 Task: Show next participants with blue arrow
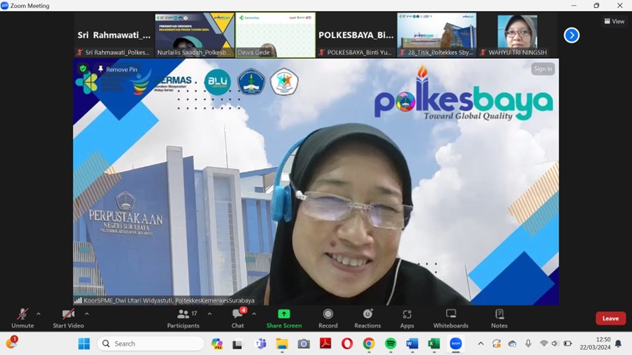572,35
